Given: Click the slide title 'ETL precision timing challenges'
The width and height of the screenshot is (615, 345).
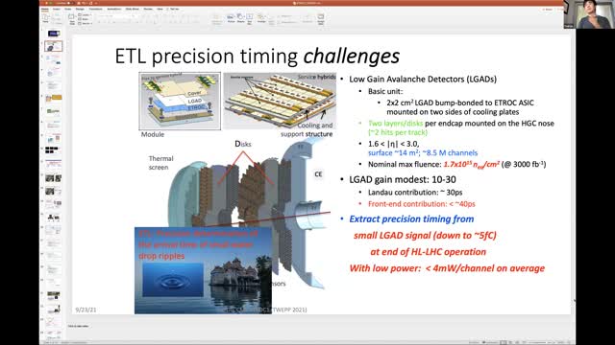Looking at the screenshot, I should (x=258, y=56).
